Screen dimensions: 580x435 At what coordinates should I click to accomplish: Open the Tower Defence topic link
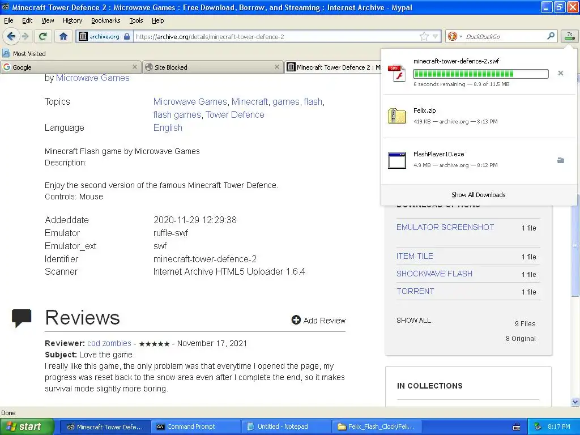[235, 114]
